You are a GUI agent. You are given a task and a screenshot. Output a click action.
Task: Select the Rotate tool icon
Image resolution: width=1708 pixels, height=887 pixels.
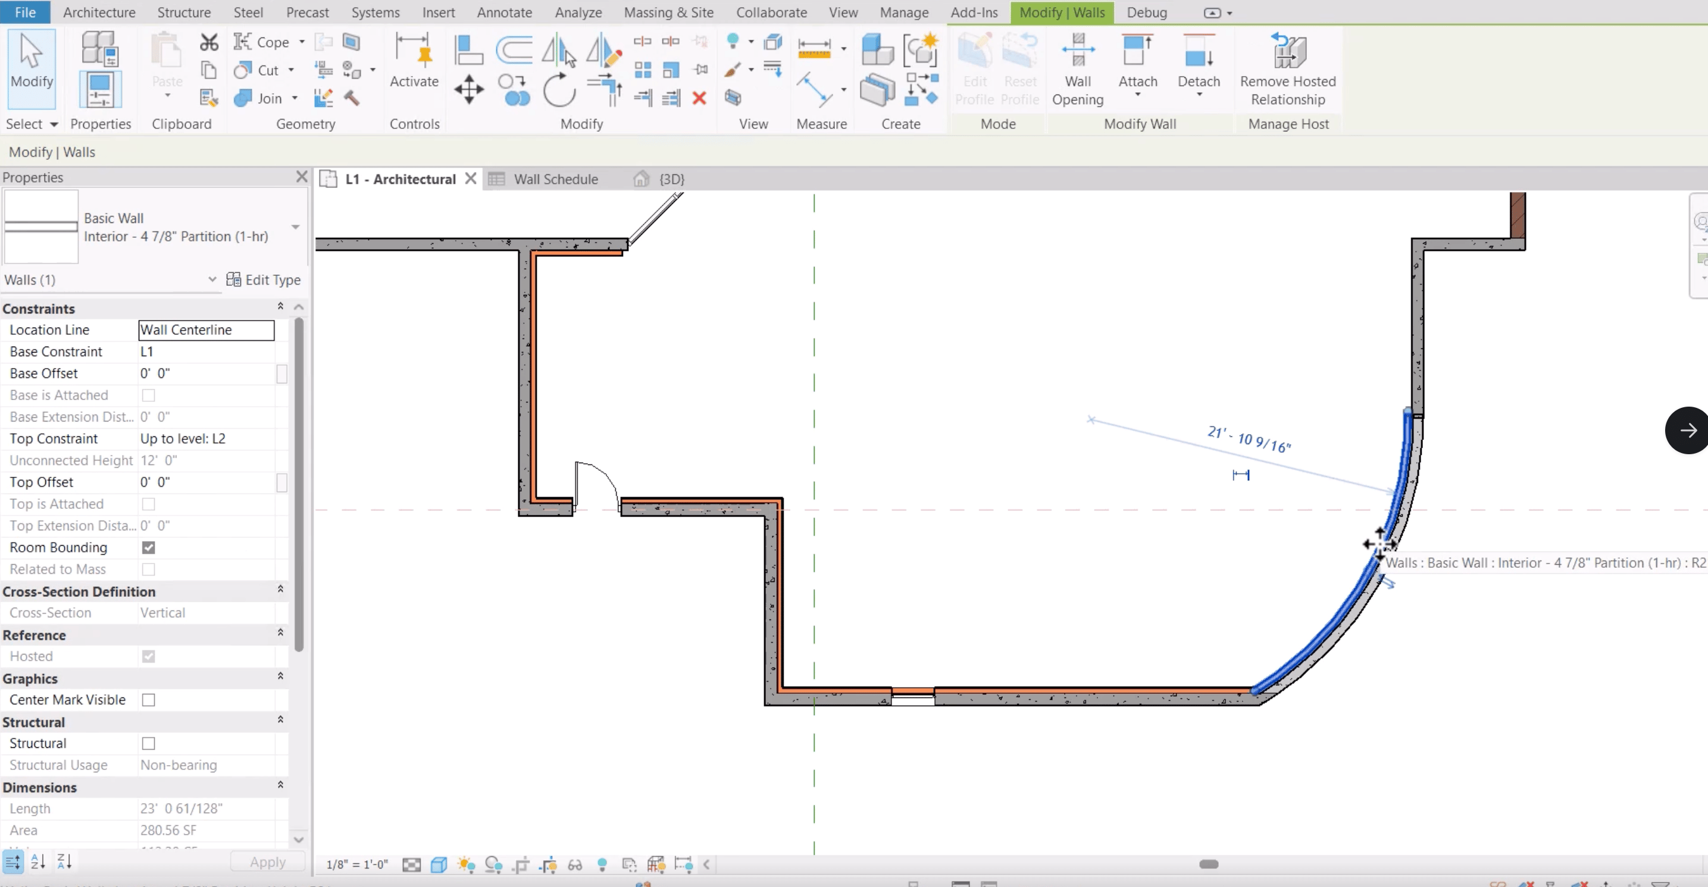[x=559, y=90]
